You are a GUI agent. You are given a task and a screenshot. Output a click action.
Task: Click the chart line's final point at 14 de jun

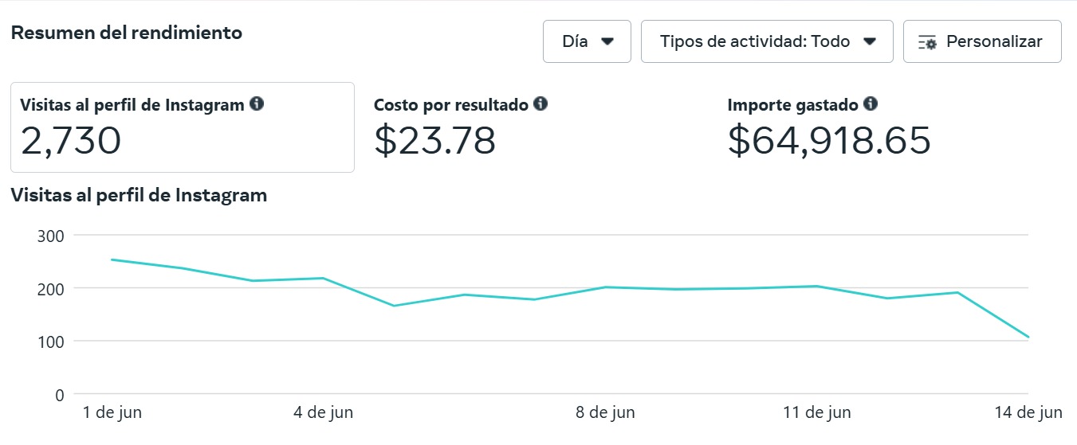click(x=1028, y=337)
